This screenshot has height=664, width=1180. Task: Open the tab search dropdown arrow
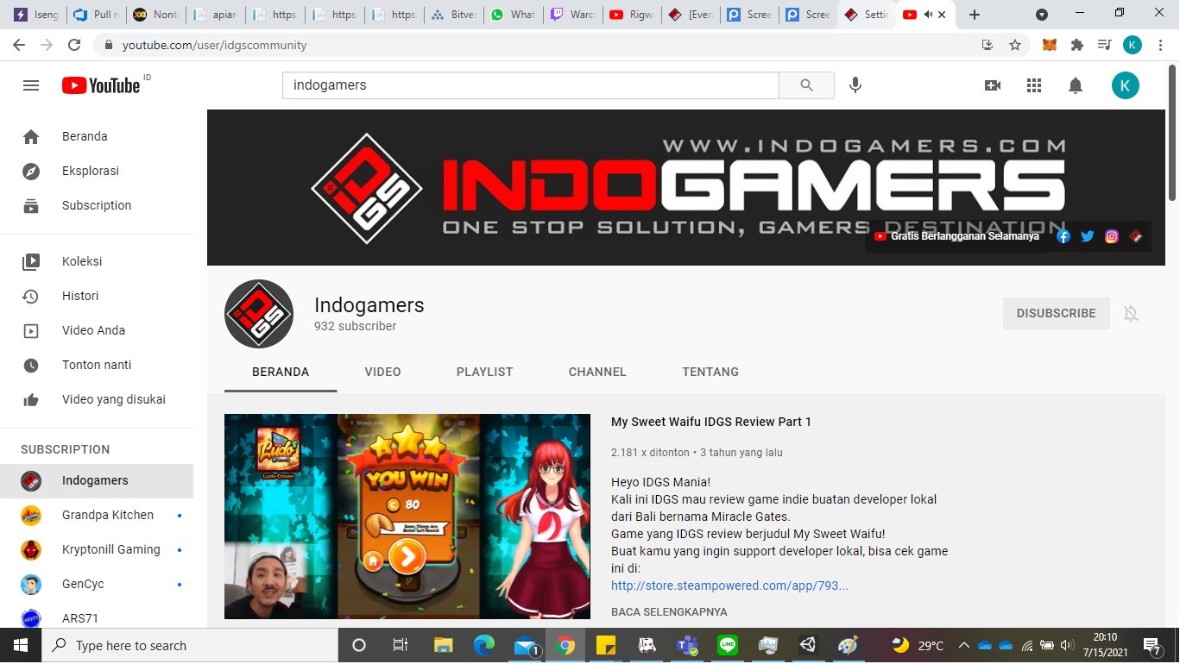(x=1042, y=15)
